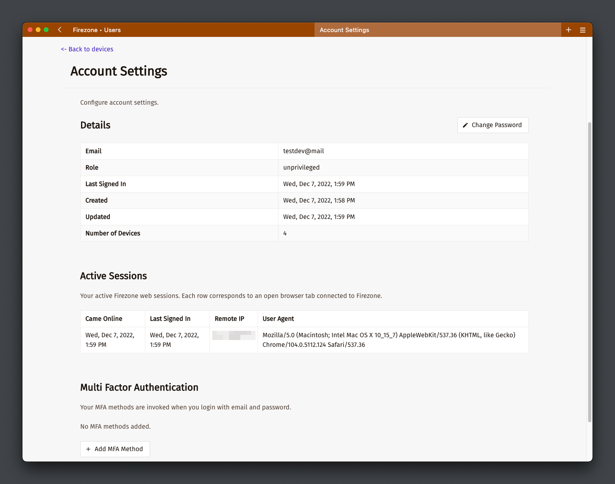Click the vertical scrollbar thumb

point(589,272)
